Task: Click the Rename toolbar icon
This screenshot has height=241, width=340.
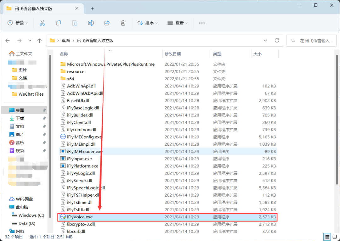Action: tap(91, 23)
